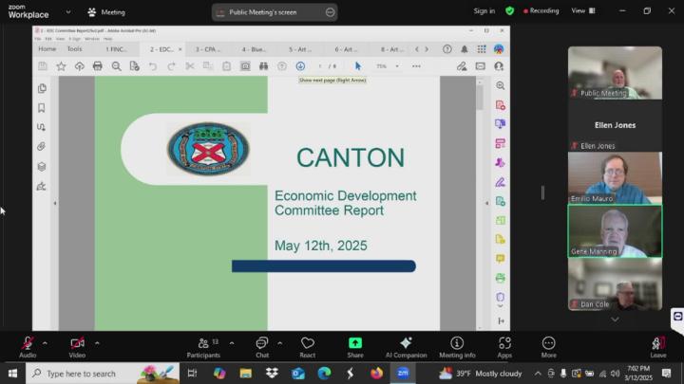Open options for Public Meeting's screen share
684x384 pixels.
(331, 12)
